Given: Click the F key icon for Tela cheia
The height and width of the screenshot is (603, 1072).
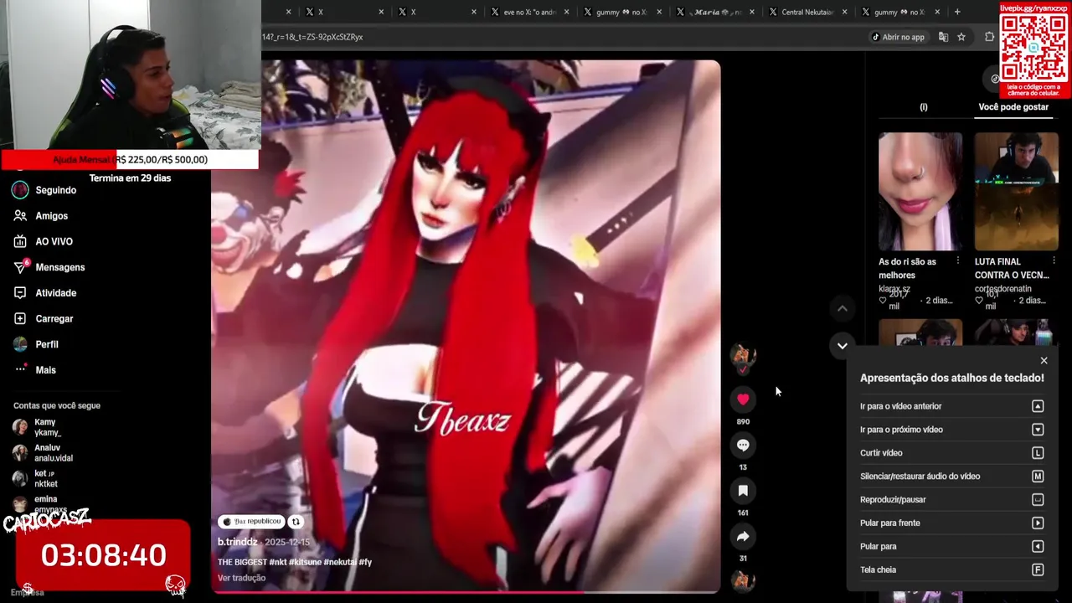Looking at the screenshot, I should coord(1038,570).
